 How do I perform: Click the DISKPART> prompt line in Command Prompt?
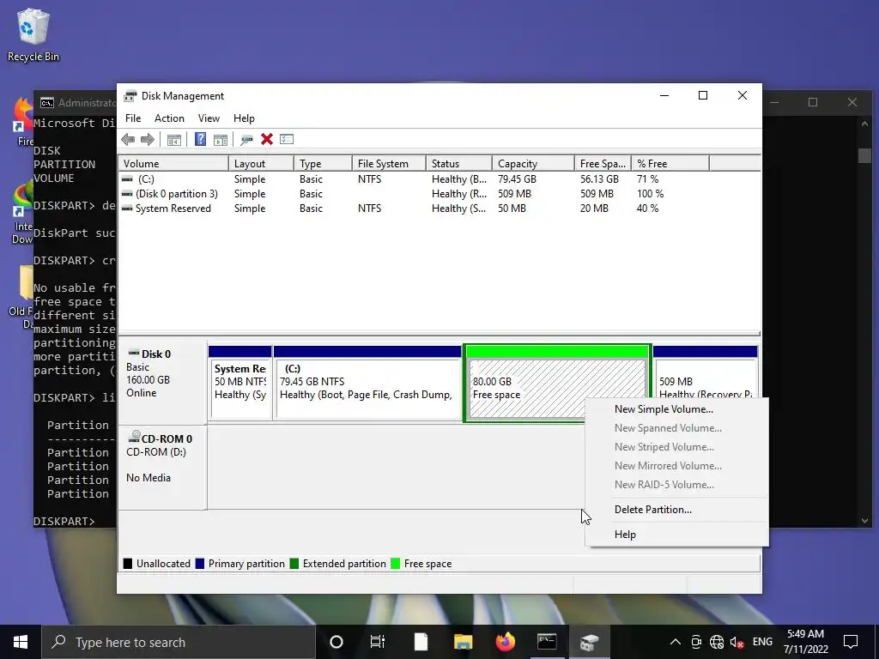[64, 521]
